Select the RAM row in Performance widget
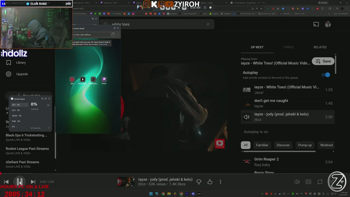 pos(19,121)
